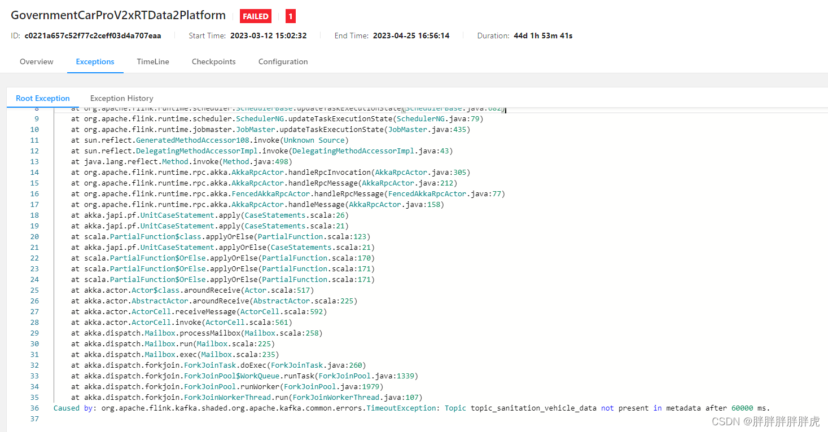The image size is (828, 432).
Task: Open the Checkpoints tab
Action: pyautogui.click(x=213, y=61)
